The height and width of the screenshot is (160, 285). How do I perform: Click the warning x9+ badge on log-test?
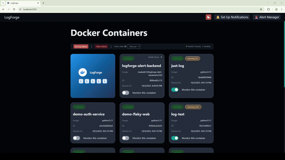tap(193, 107)
